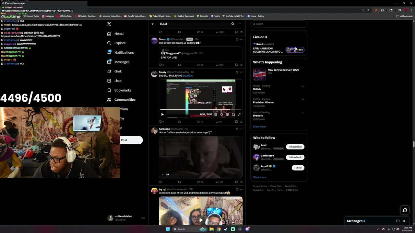Open Grok actions on jay's post
The width and height of the screenshot is (415, 233).
[x=237, y=189]
